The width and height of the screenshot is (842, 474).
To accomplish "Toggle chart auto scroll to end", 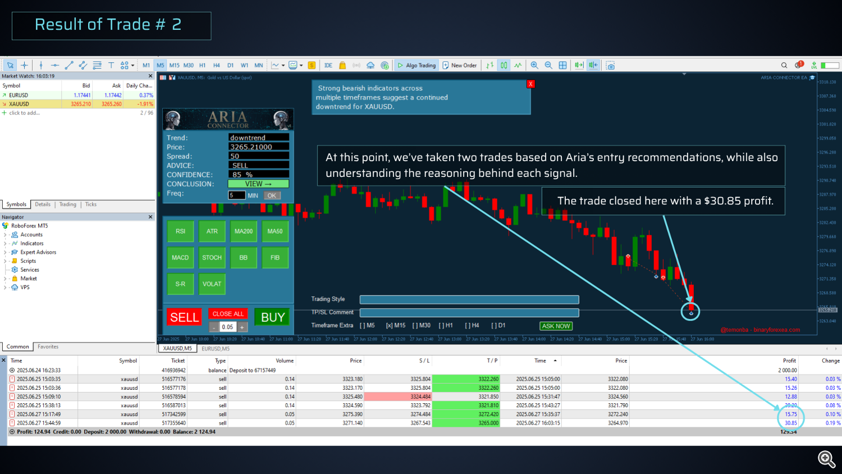I will click(579, 65).
